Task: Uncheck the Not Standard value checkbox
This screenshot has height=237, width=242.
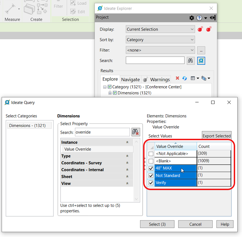Action: pos(151,176)
